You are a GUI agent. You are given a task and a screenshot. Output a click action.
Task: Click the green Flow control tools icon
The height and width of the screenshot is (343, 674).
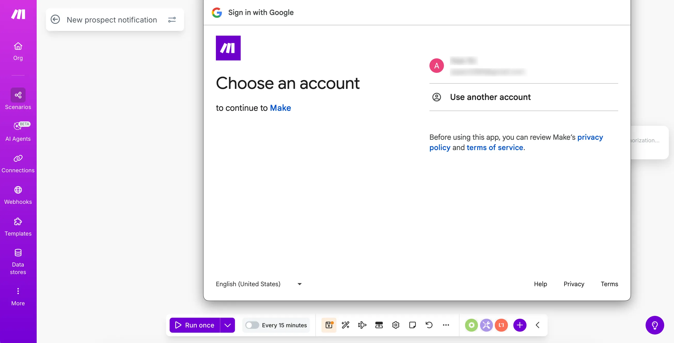coord(472,325)
